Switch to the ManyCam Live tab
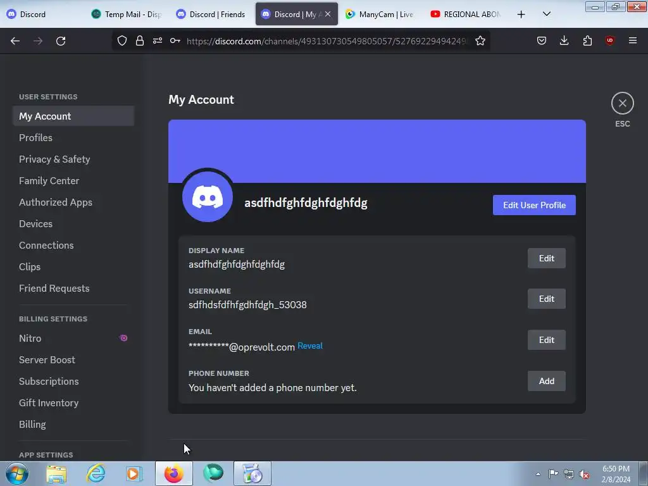Viewport: 648px width, 486px height. tap(380, 14)
